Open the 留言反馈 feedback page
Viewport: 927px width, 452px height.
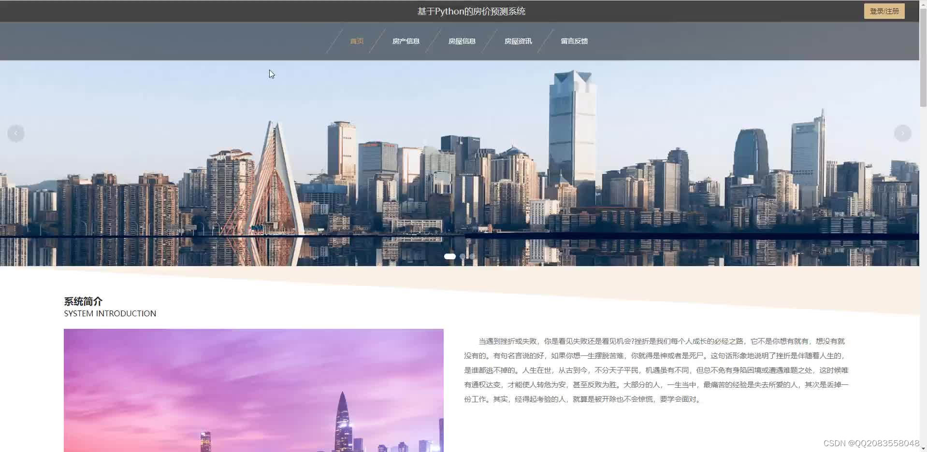(x=574, y=41)
